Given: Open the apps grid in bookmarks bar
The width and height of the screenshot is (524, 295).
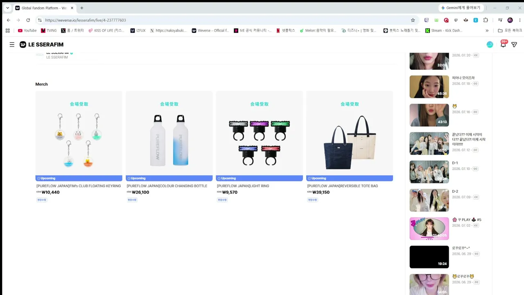Looking at the screenshot, I should click(8, 30).
